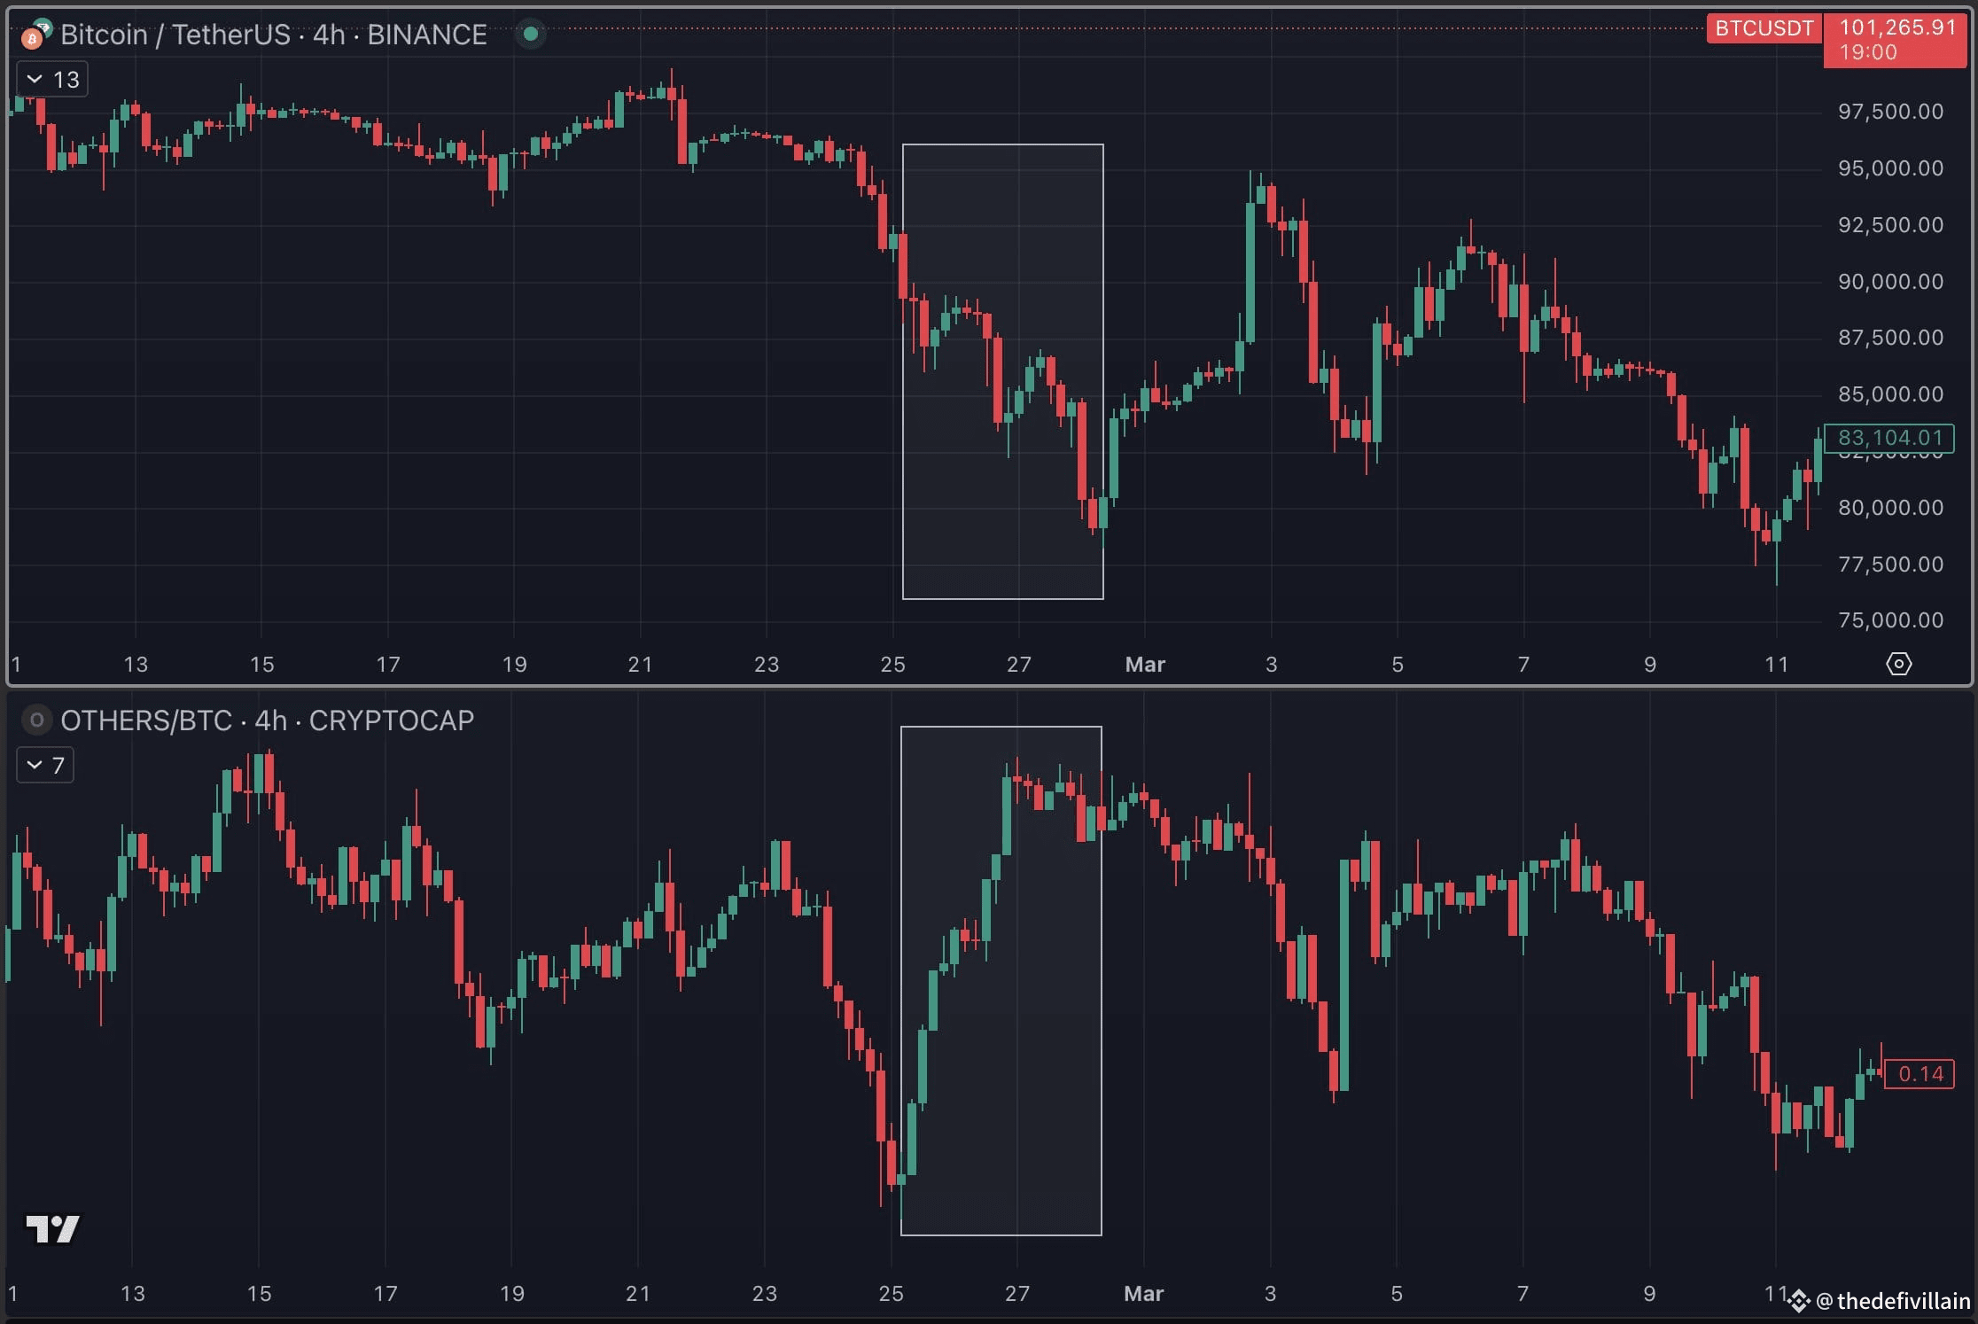The height and width of the screenshot is (1324, 1978).
Task: Click date 5 on the OTHERS/BTC time axis
Action: pyautogui.click(x=1397, y=1294)
